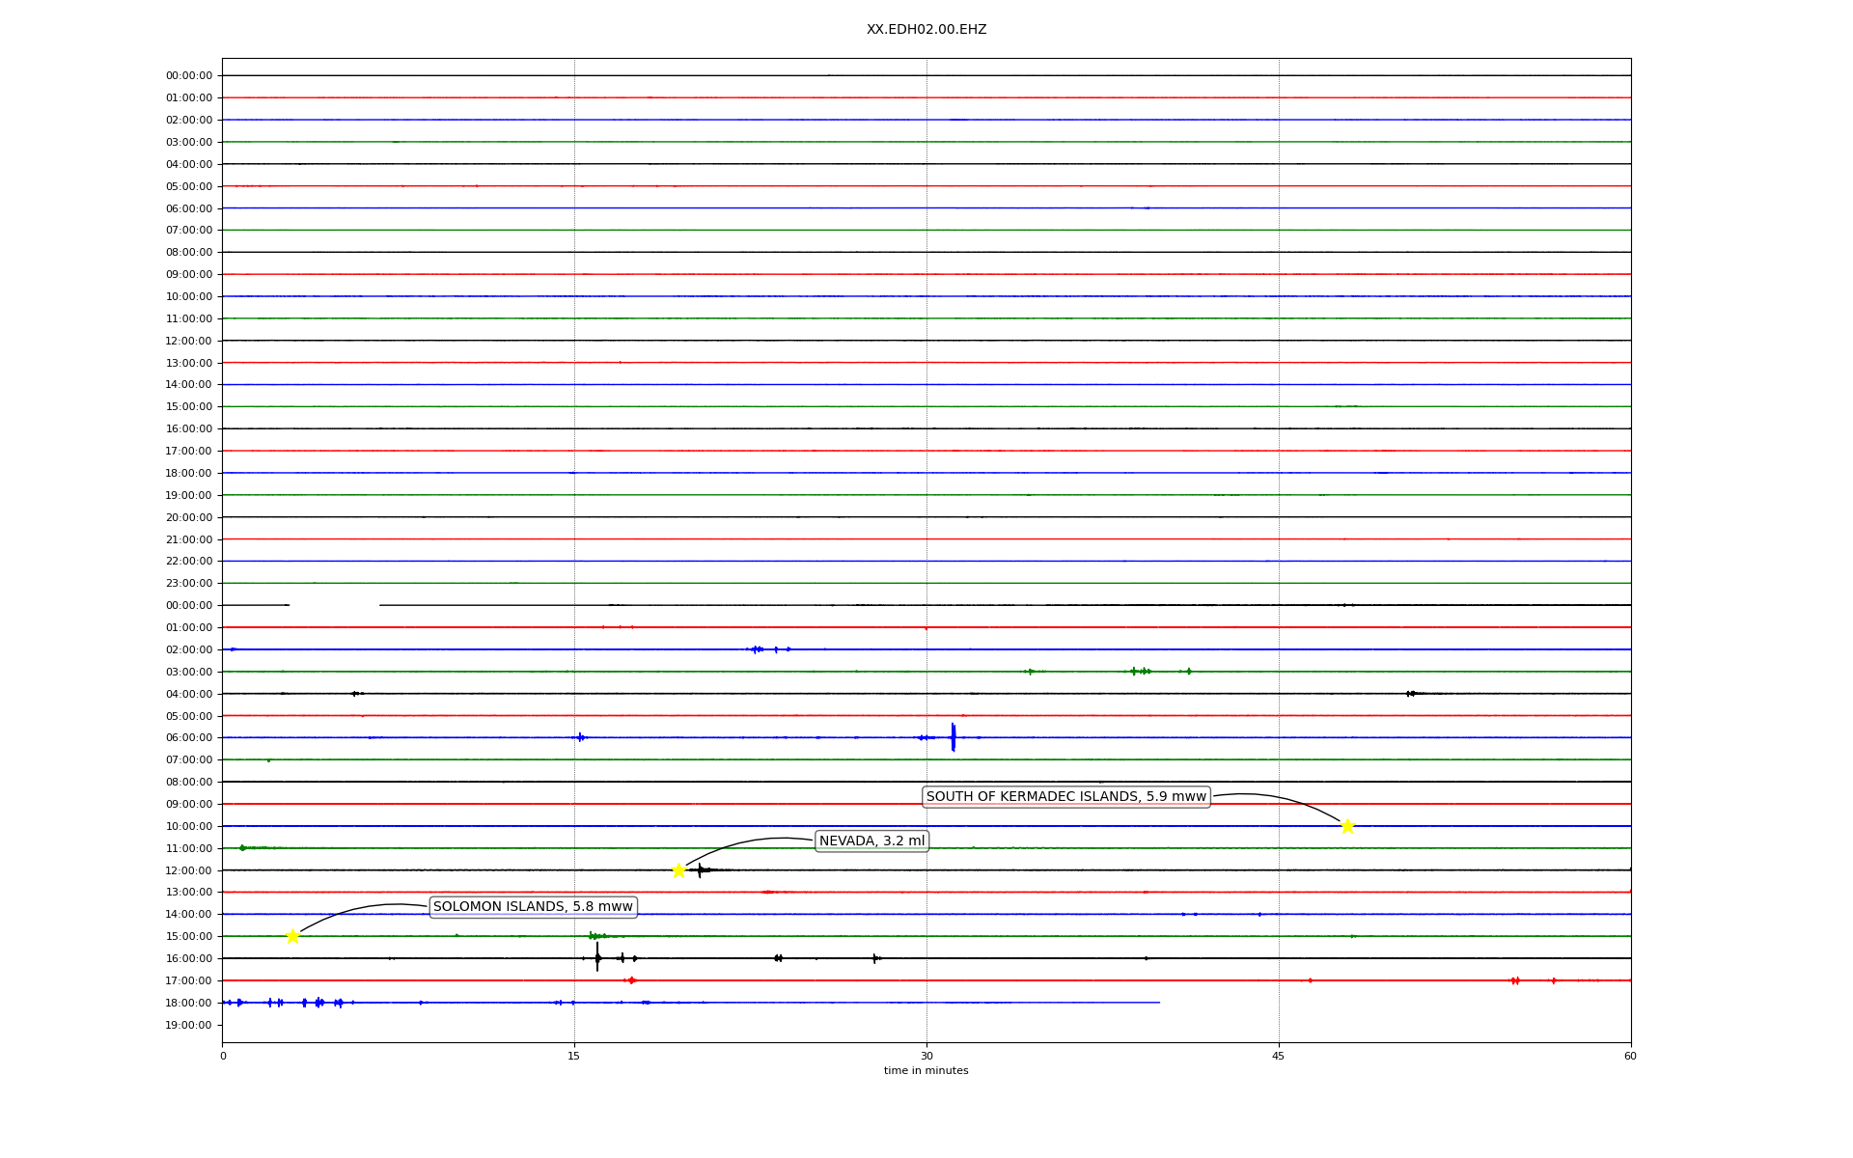1853x1158 pixels.
Task: Click the first 00:00:00 time label
Action: click(x=189, y=75)
